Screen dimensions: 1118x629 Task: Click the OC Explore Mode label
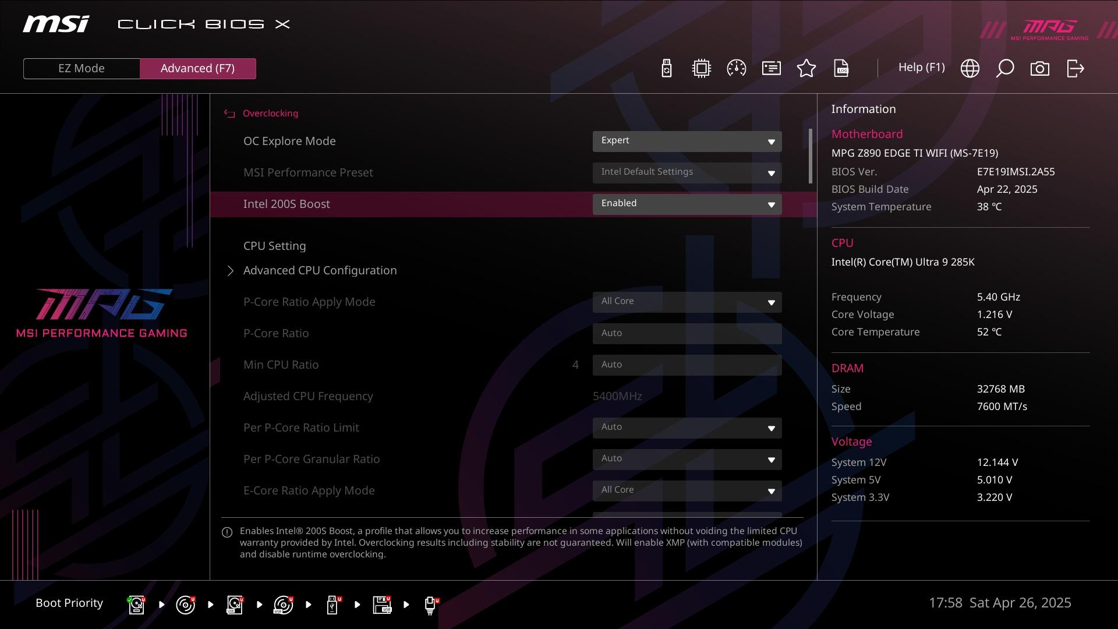289,142
